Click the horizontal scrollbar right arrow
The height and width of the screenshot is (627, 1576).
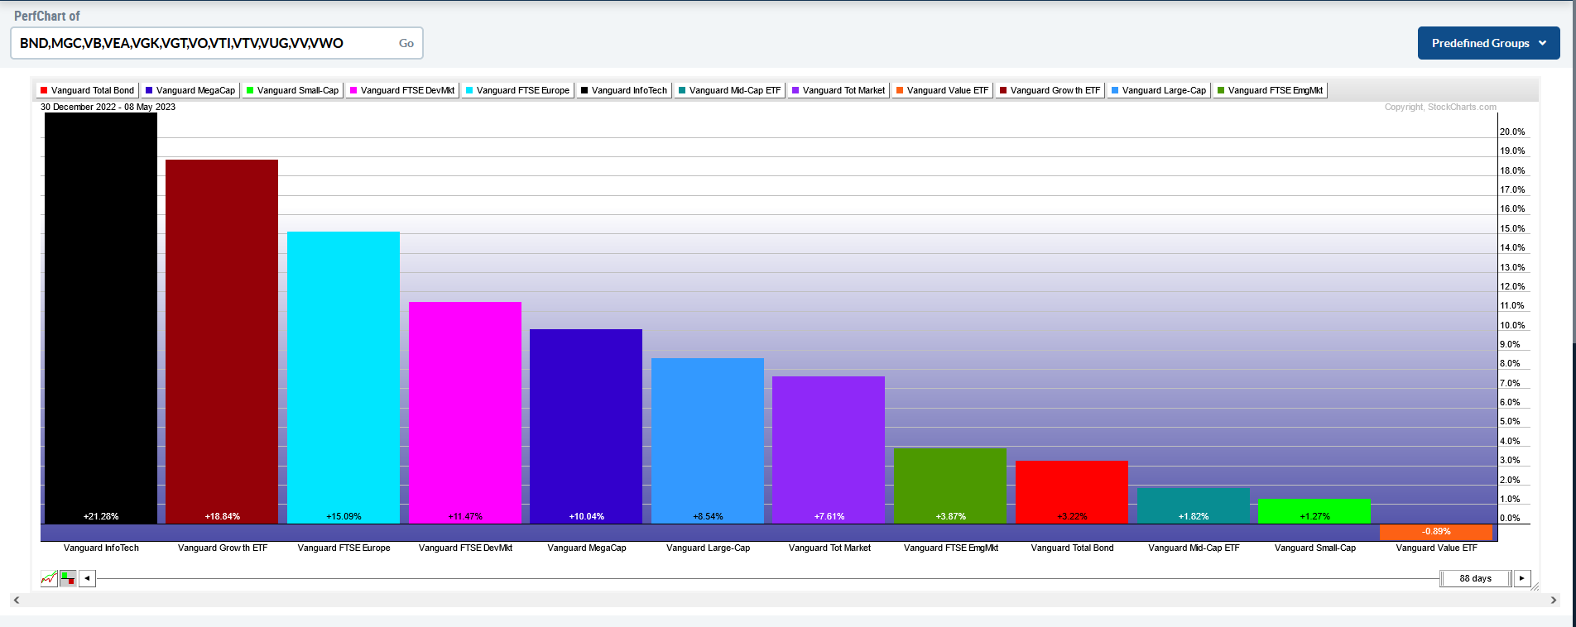1553,601
